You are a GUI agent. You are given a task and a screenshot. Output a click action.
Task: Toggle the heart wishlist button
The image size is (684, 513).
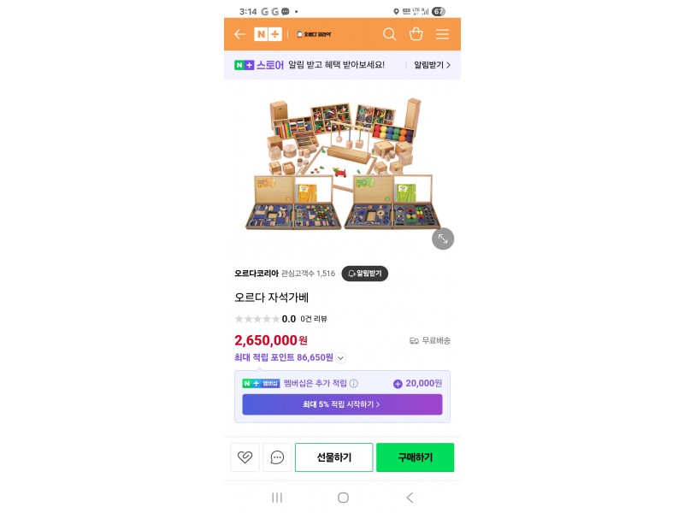(x=245, y=457)
